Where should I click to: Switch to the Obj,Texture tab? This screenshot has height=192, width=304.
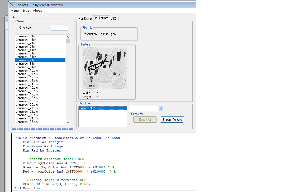pos(101,18)
